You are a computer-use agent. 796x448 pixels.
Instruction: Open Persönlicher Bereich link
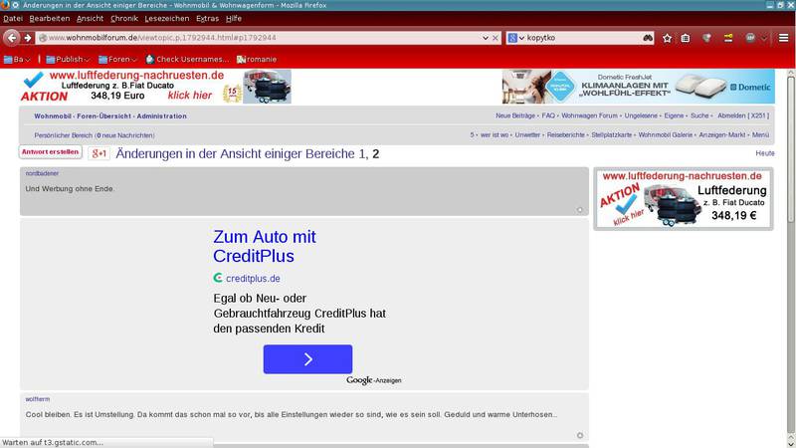tap(64, 135)
